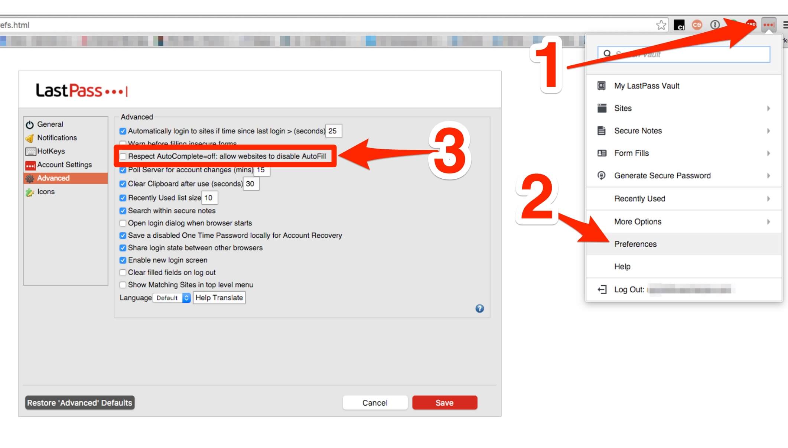Click the Generate Secure Password icon
Image resolution: width=788 pixels, height=448 pixels.
coord(601,175)
